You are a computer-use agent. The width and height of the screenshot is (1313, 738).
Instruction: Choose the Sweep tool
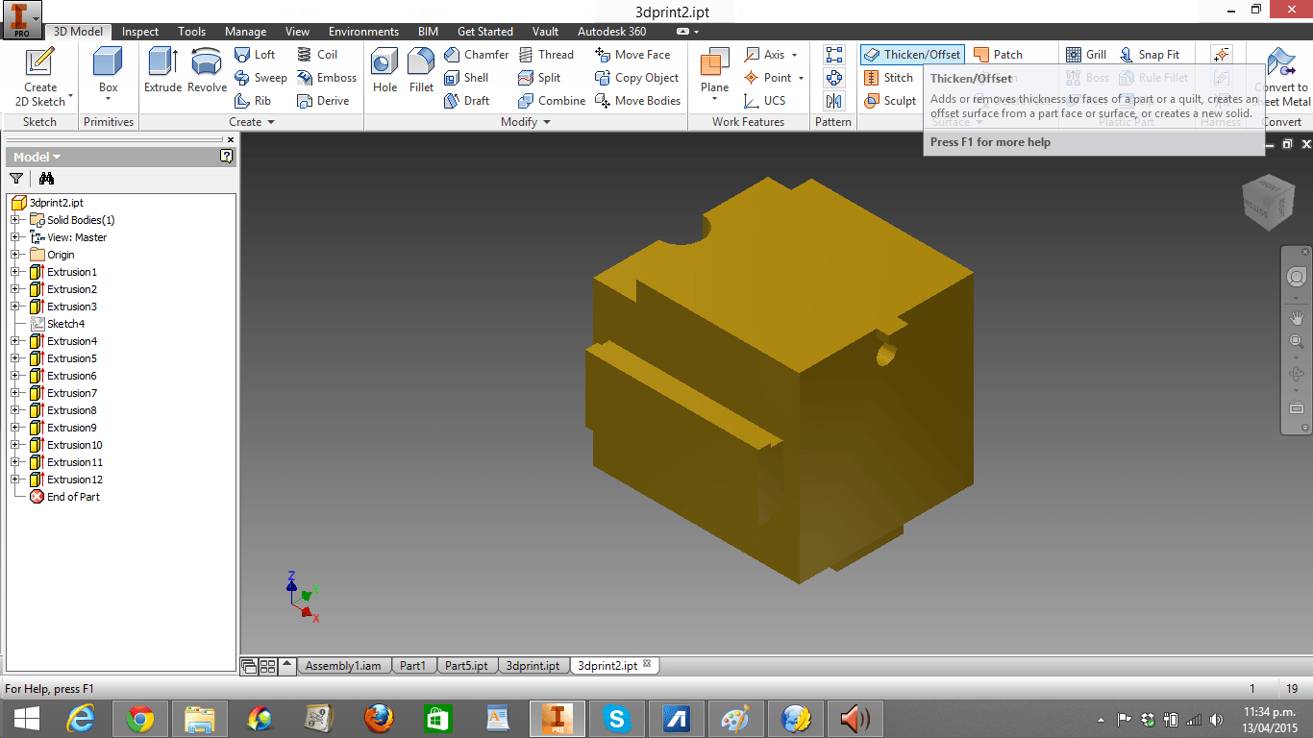261,78
